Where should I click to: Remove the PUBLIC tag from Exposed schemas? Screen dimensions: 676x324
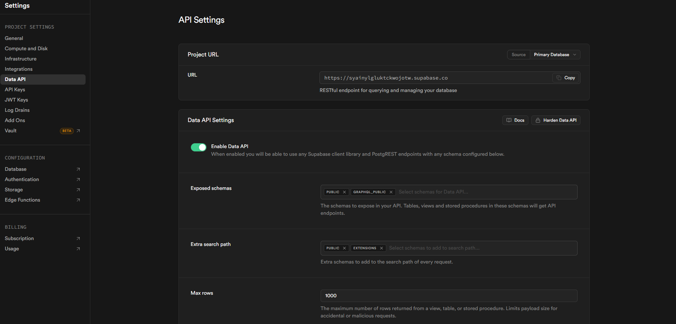click(x=344, y=192)
